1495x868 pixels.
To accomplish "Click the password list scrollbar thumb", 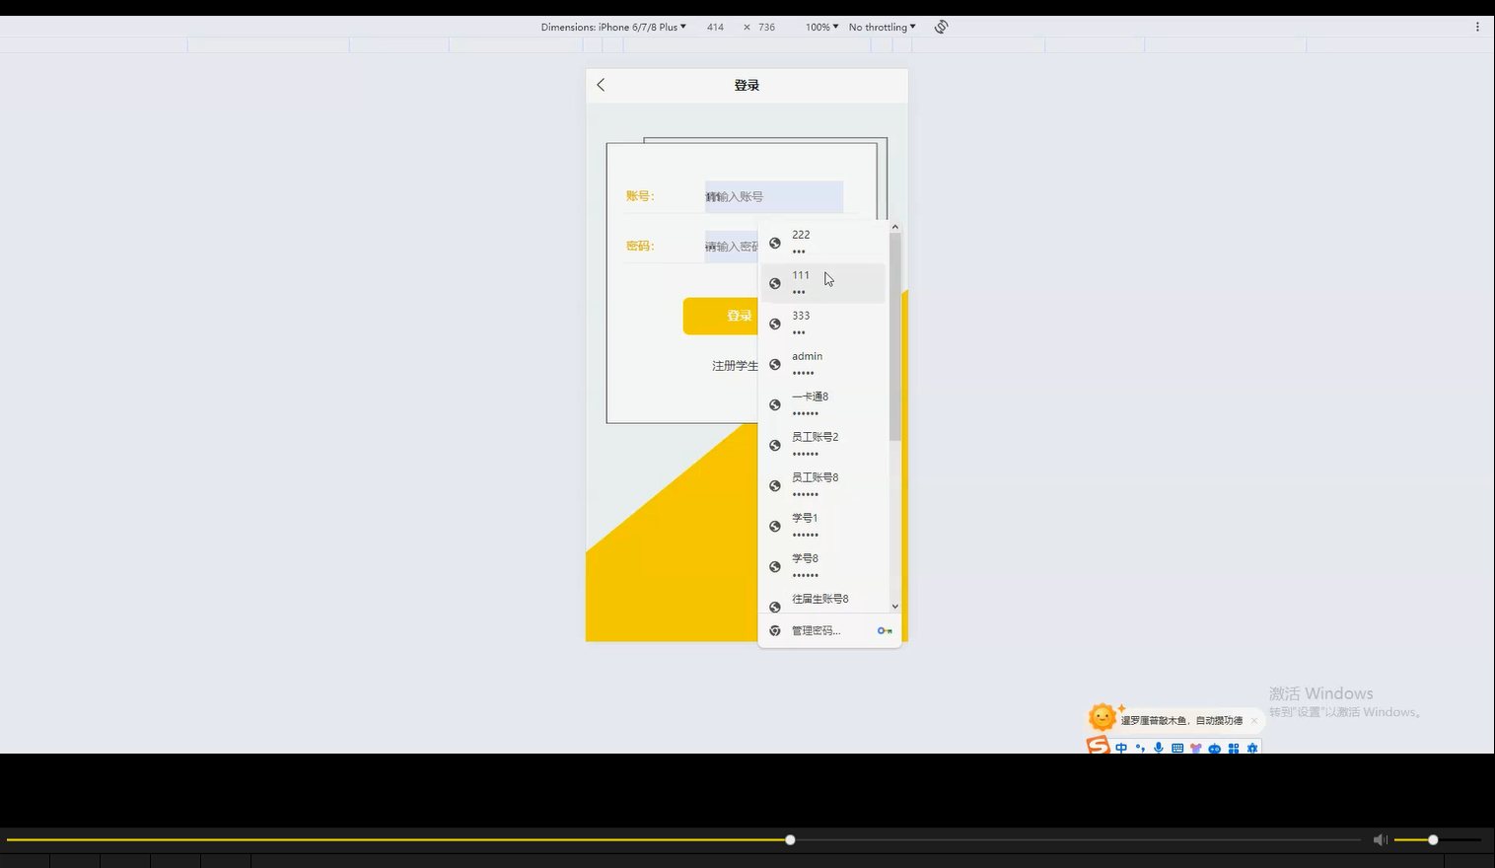I will click(x=895, y=336).
